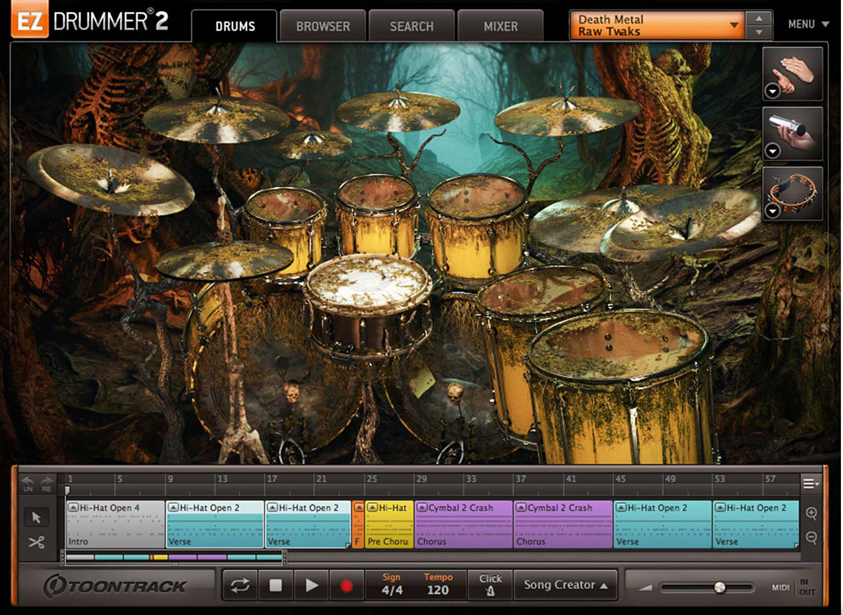This screenshot has width=843, height=615.
Task: Select the scissors cut tool
Action: (x=37, y=542)
